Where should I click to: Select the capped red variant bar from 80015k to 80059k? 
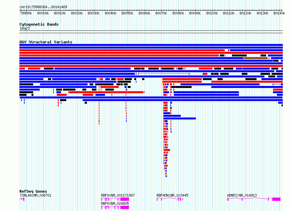point(106,92)
